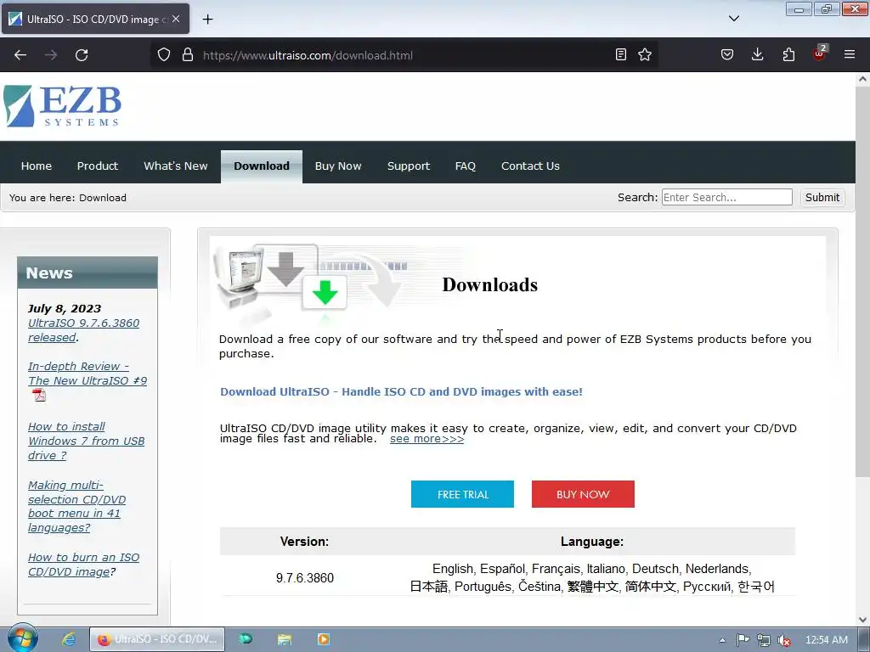Image resolution: width=870 pixels, height=652 pixels.
Task: Open a new tab with the plus button
Action: pos(207,20)
